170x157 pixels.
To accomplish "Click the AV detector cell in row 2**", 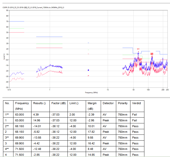I will pos(104,126).
